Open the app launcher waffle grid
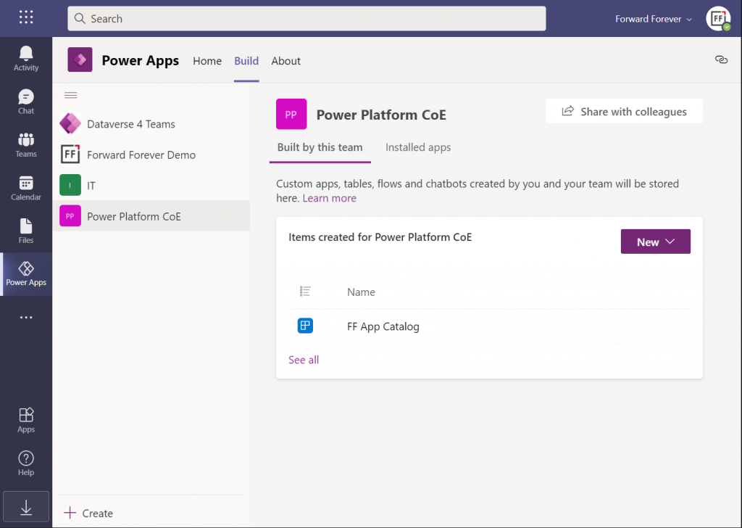The height and width of the screenshot is (528, 742). tap(26, 17)
